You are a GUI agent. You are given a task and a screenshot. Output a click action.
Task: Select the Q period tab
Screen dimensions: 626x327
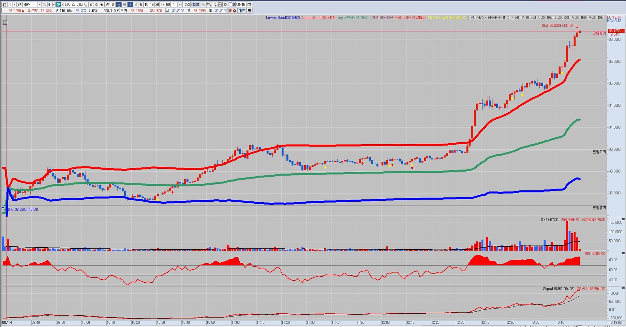point(113,5)
